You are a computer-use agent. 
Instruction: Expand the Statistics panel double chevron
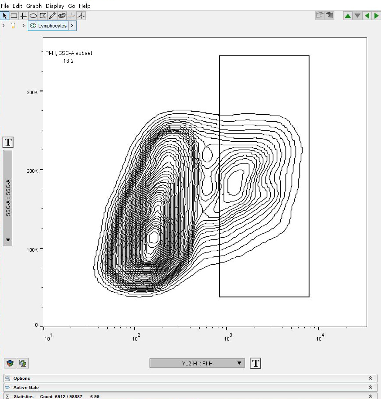pyautogui.click(x=370, y=396)
